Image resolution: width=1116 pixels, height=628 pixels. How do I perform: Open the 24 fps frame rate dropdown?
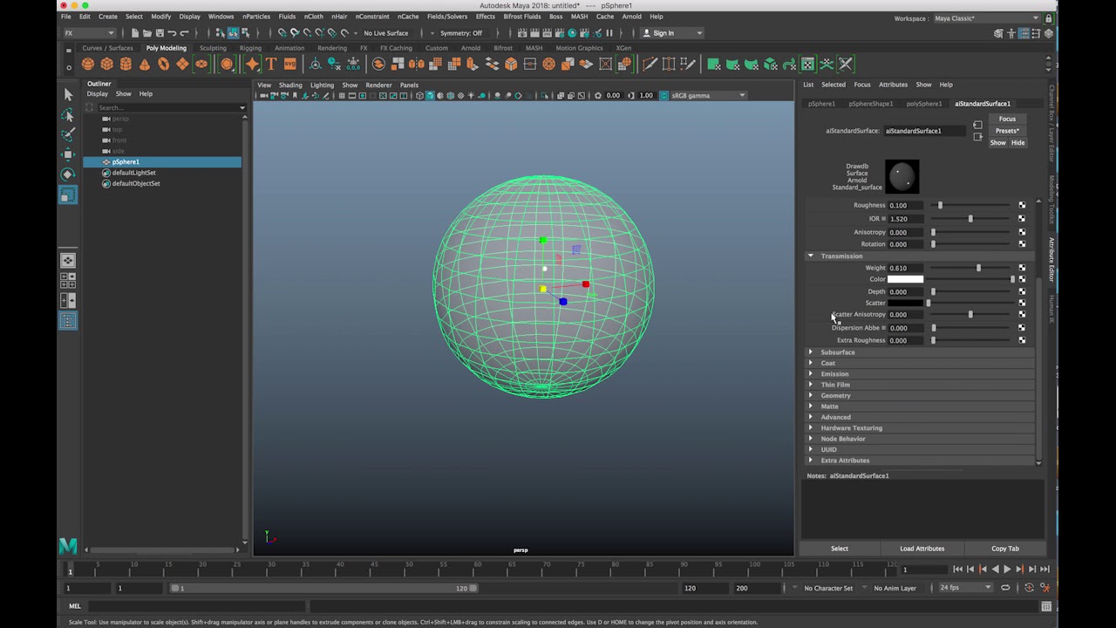point(965,588)
